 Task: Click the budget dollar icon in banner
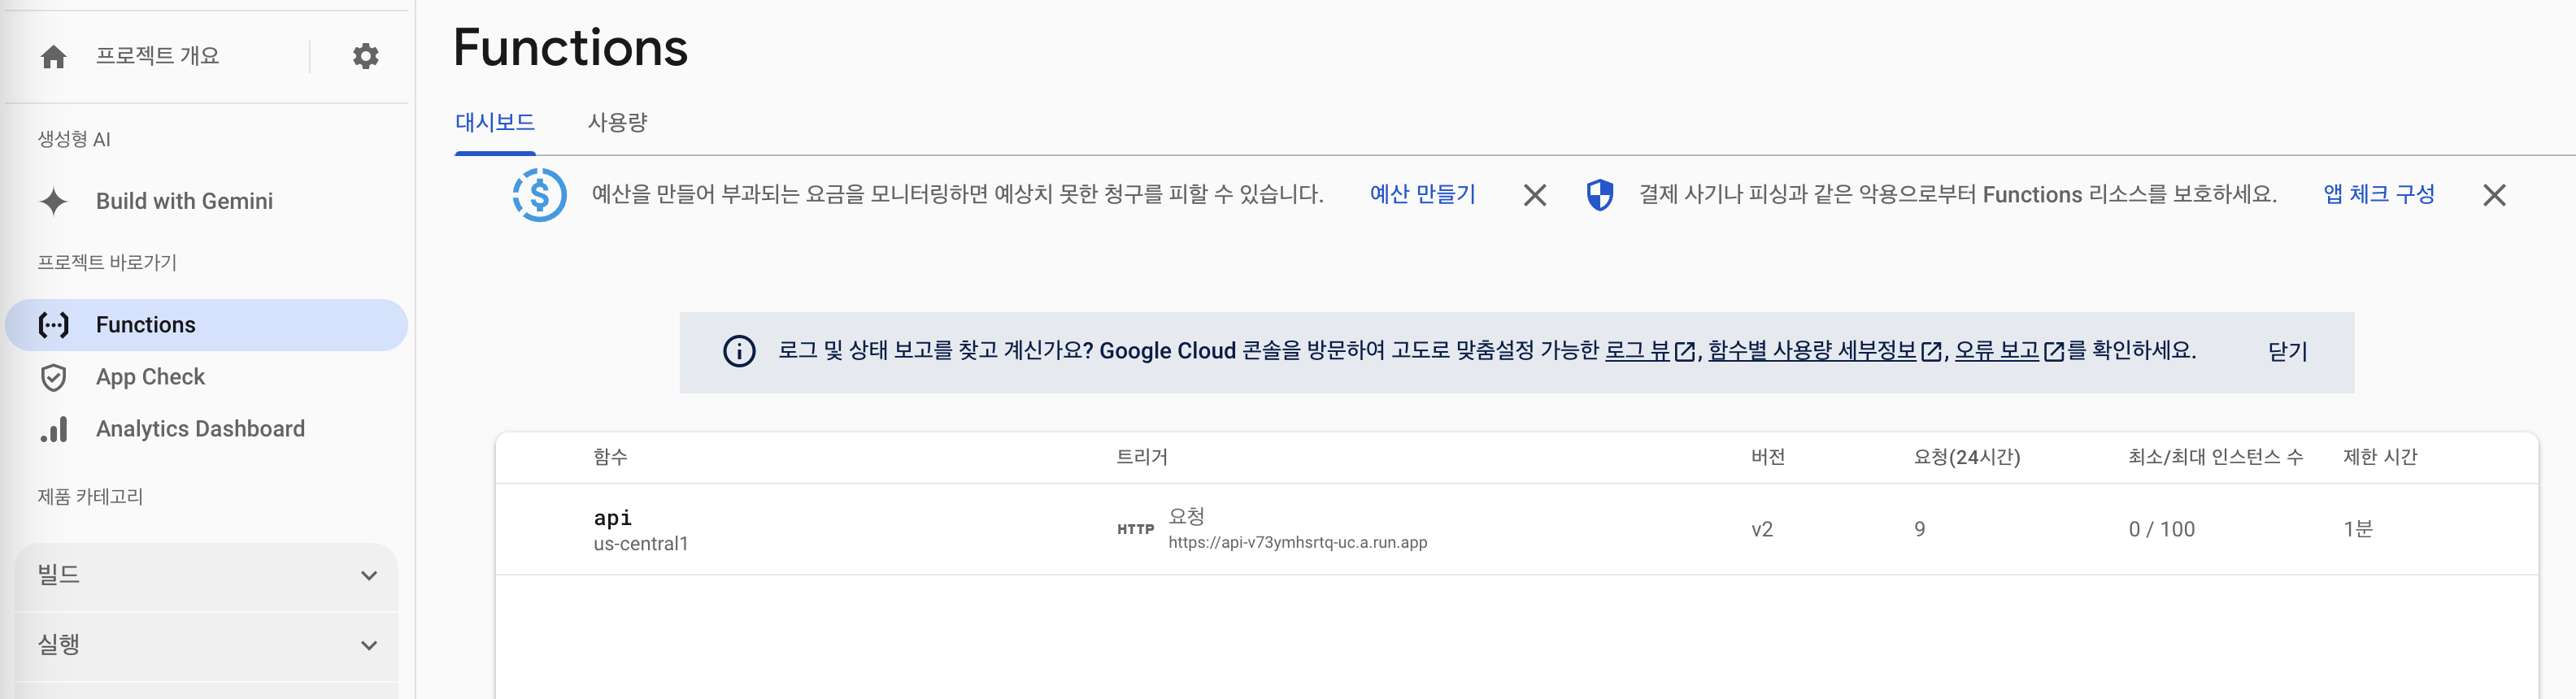(x=540, y=195)
